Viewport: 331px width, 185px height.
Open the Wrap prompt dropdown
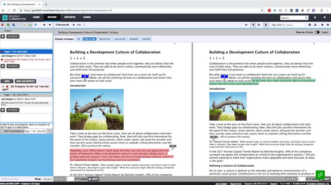47,179
